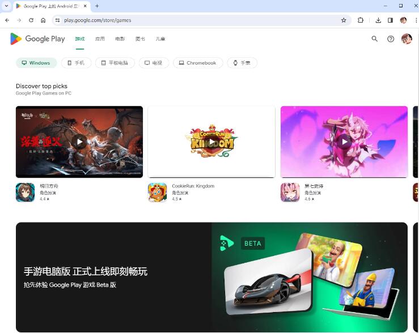Screen dimensions: 419x333
Task: Open the CookieRun: Kingdom title link
Action: tap(193, 186)
